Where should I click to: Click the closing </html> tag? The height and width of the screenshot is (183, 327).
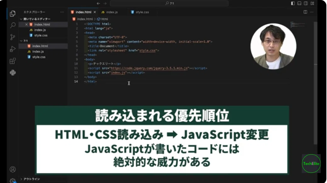(x=90, y=82)
